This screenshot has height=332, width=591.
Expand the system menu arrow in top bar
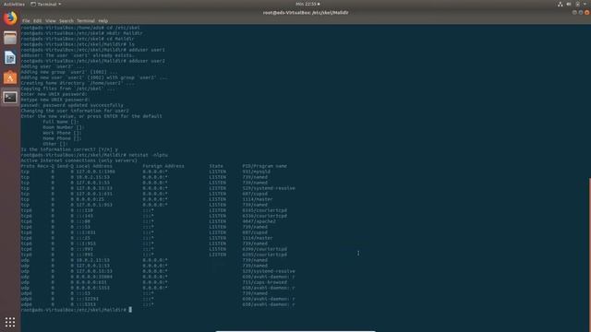click(x=585, y=4)
